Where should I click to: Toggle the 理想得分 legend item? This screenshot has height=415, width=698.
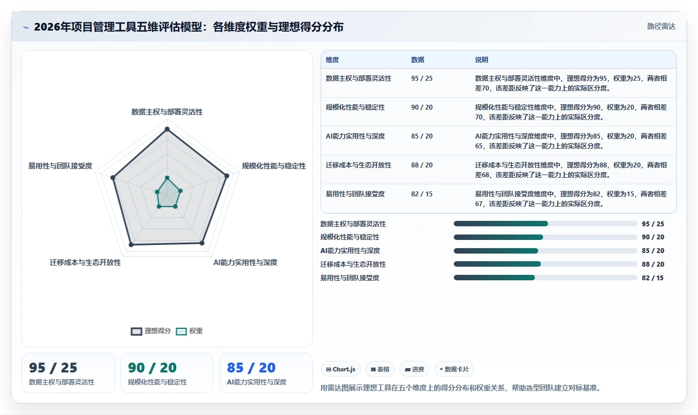[151, 331]
